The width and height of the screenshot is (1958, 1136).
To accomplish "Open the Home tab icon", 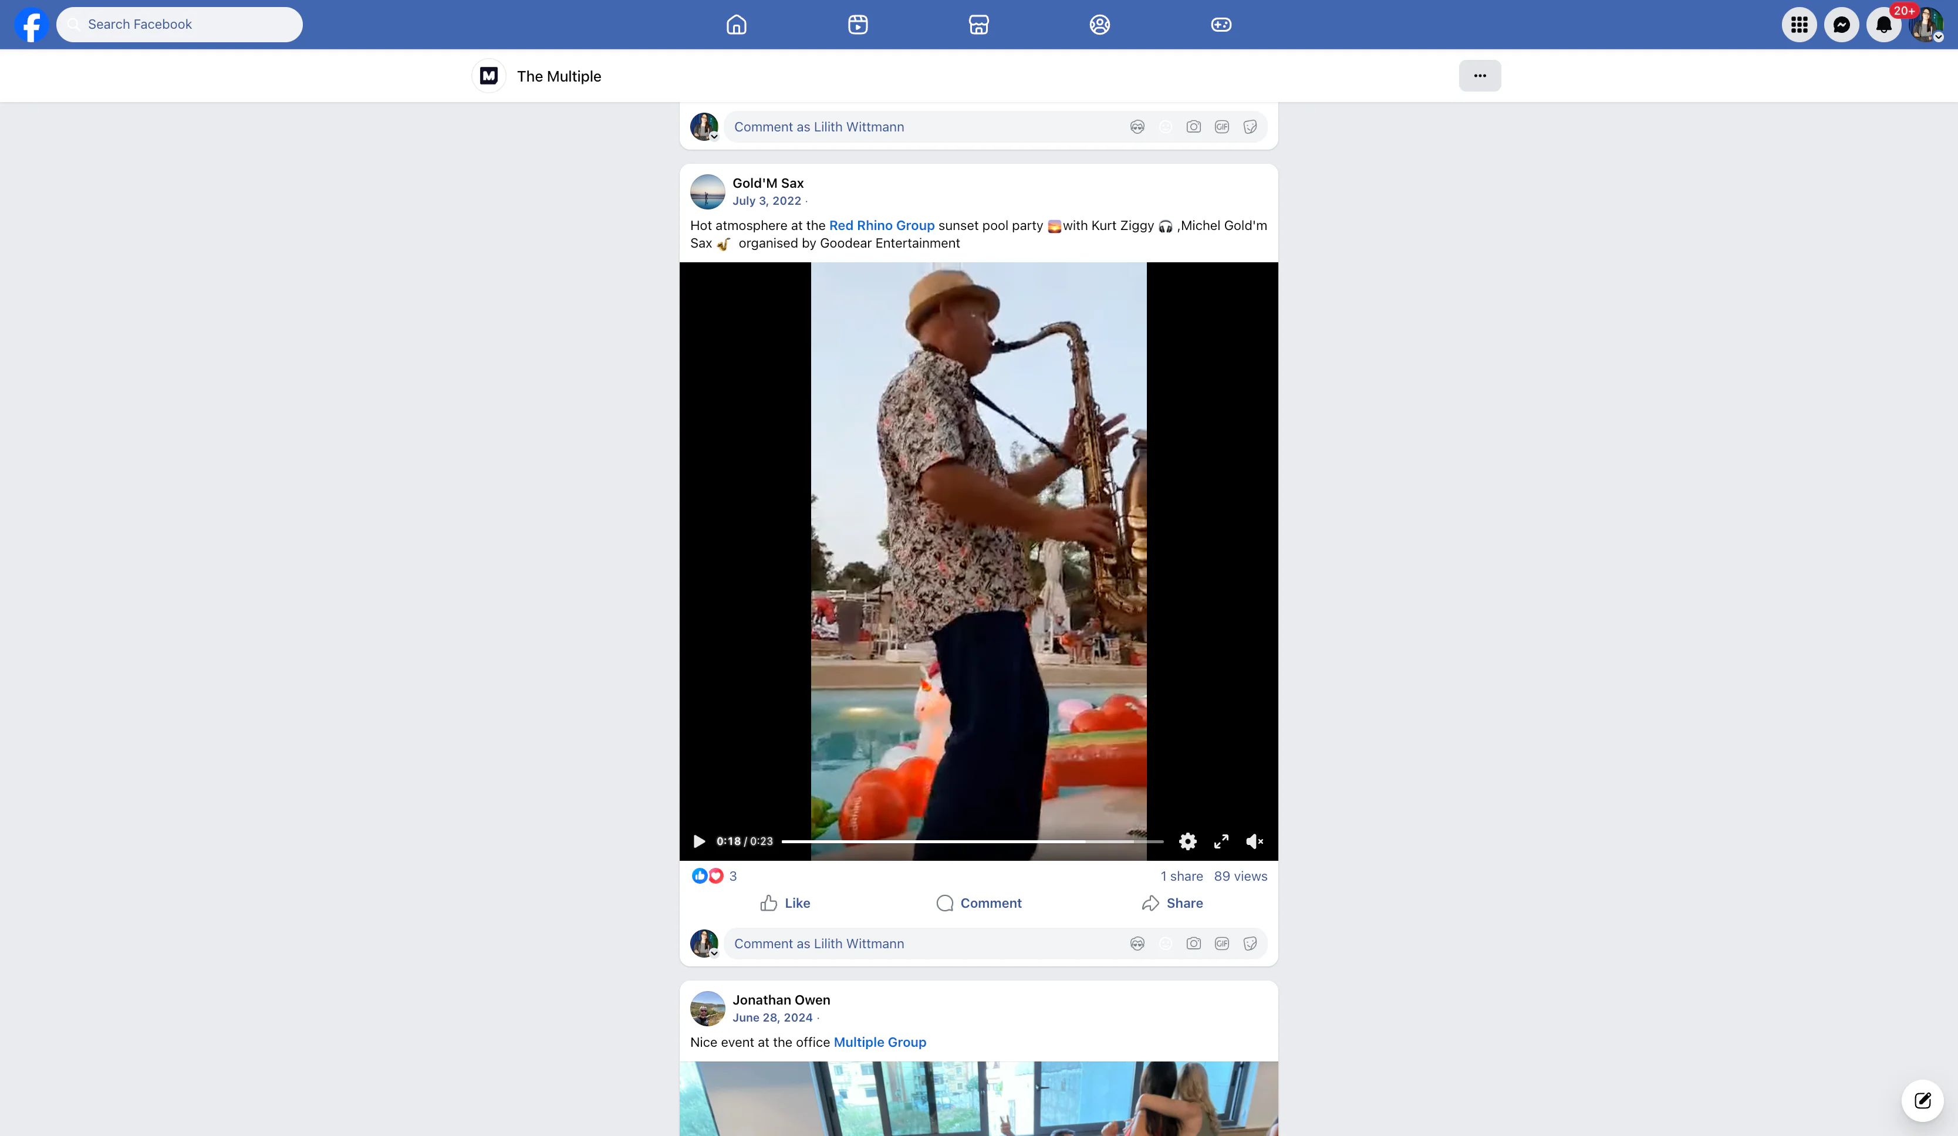I will [x=736, y=25].
